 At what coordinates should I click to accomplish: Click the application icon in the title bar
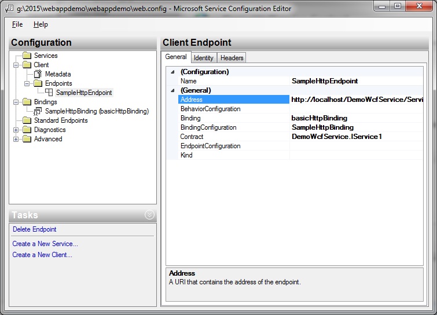click(x=9, y=8)
